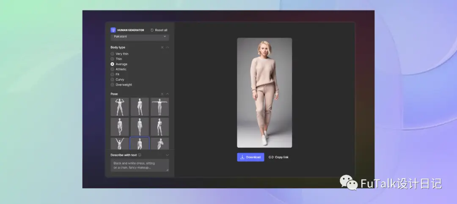The width and height of the screenshot is (457, 204).
Task: Collapse the Body type section
Action: click(167, 47)
